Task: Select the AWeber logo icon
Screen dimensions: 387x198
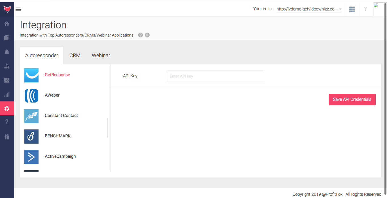Action: coord(31,95)
